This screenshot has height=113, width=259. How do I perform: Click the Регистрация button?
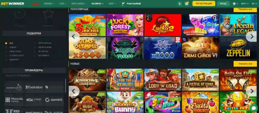tap(204, 4)
